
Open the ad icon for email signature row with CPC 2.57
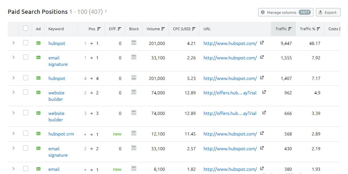coord(38,148)
